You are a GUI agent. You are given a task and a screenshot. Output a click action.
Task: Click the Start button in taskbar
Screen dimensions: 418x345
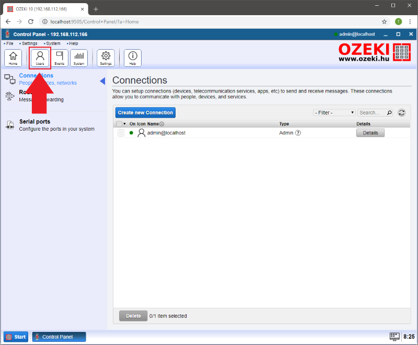[16, 337]
